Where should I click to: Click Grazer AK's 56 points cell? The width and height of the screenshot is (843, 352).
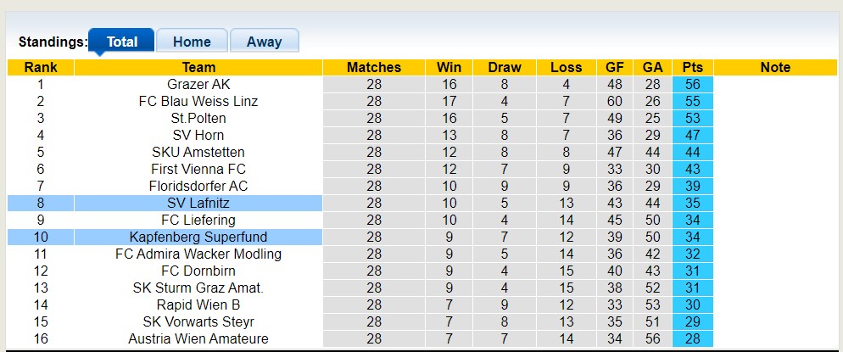(692, 84)
